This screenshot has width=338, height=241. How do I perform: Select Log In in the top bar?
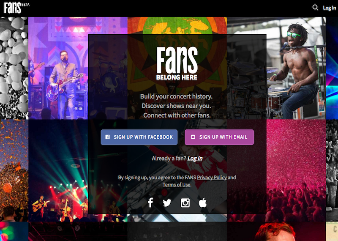point(330,8)
